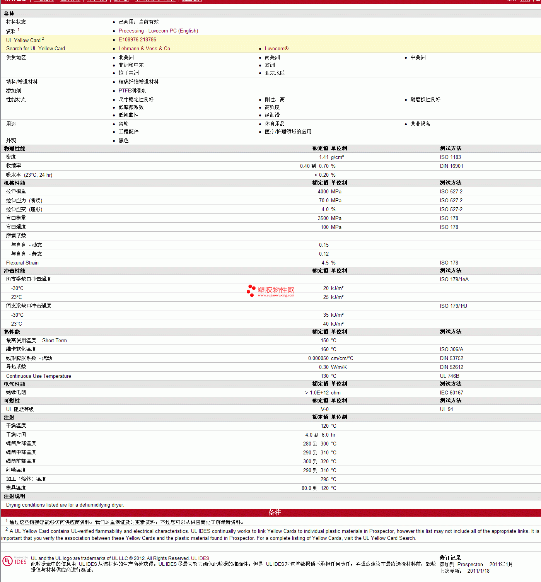
Task: Click the 耐磨损性良好 feature entry
Action: tap(425, 100)
